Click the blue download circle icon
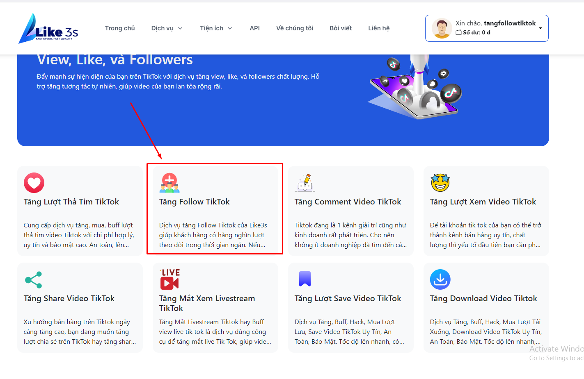The width and height of the screenshot is (584, 379). [x=440, y=279]
